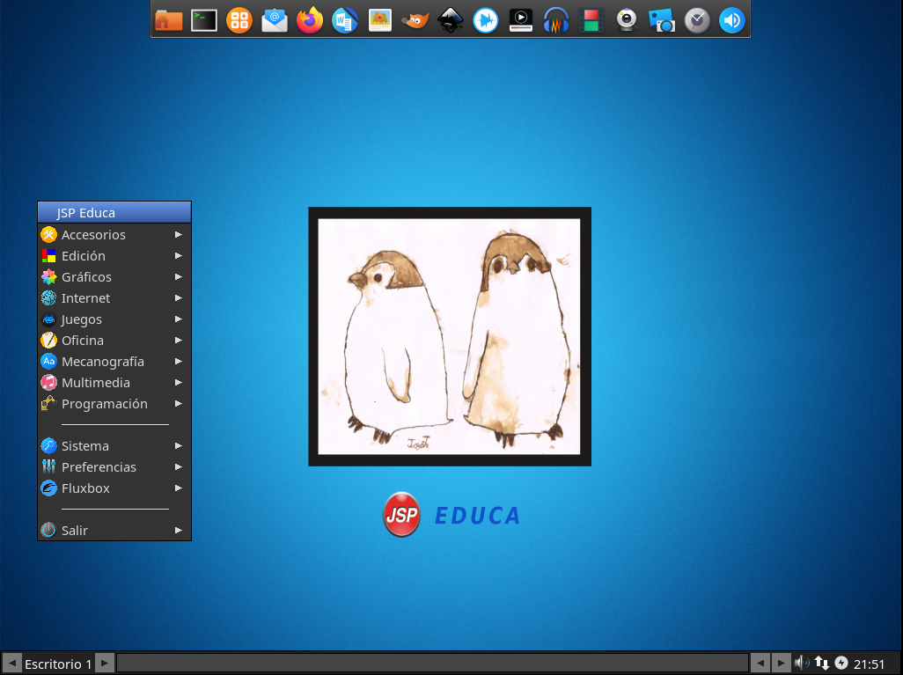The height and width of the screenshot is (675, 903).
Task: Open the image viewer with flower picture
Action: (x=380, y=21)
